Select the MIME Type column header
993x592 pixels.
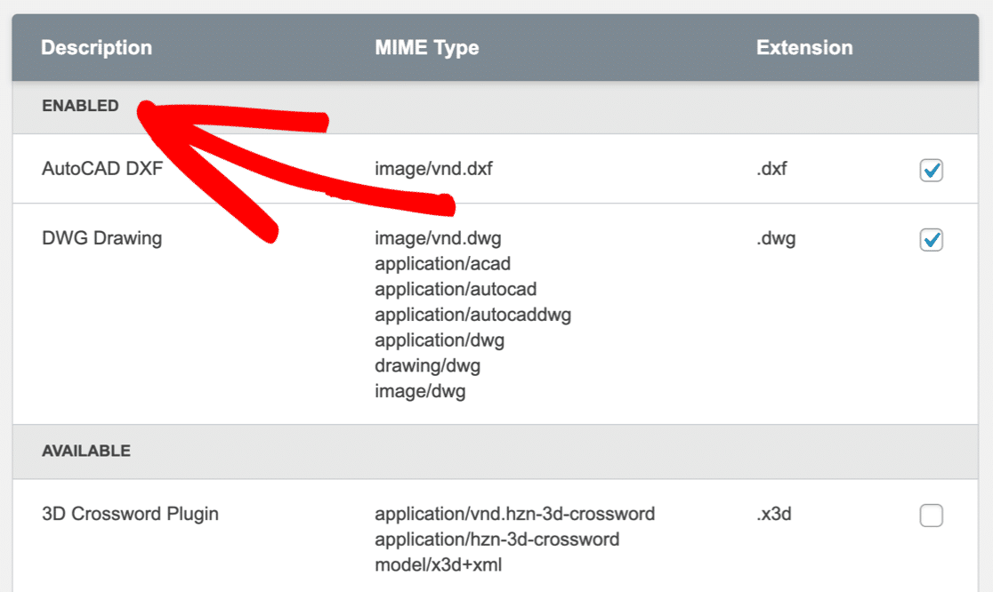point(426,48)
